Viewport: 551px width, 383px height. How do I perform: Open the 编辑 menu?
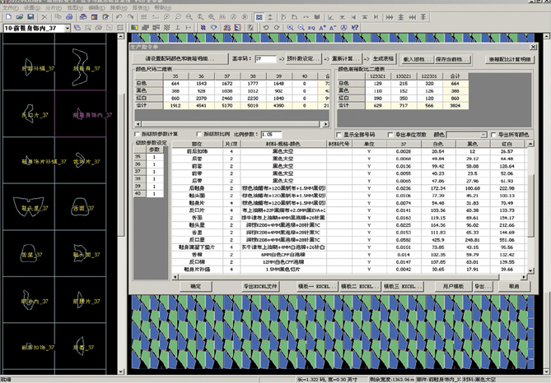96,7
